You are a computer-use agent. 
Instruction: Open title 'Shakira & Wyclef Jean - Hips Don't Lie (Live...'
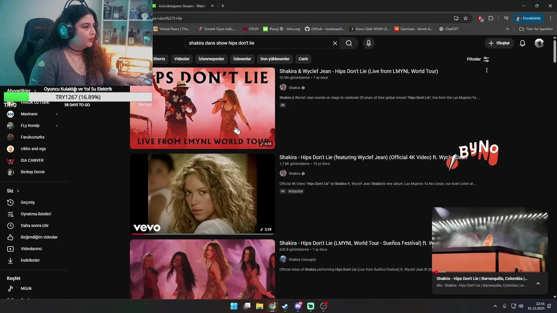(x=359, y=71)
